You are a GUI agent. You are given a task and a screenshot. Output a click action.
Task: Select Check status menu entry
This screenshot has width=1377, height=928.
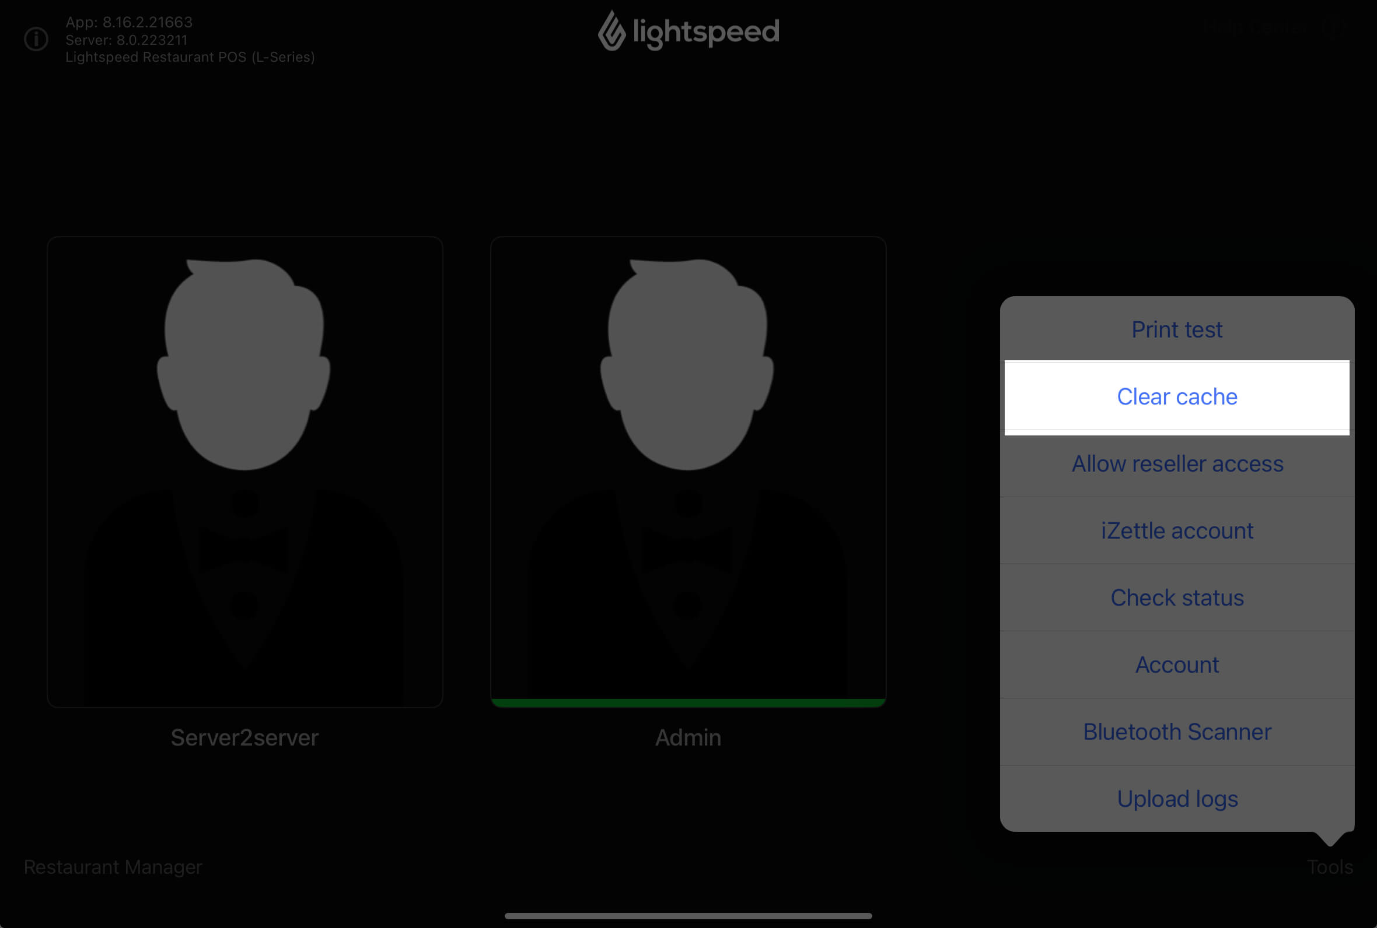1176,597
